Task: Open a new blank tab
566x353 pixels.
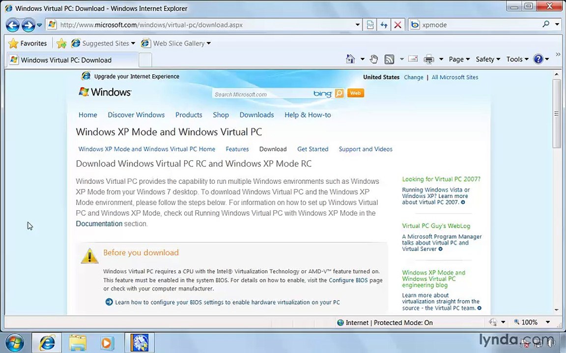Action: pos(145,60)
